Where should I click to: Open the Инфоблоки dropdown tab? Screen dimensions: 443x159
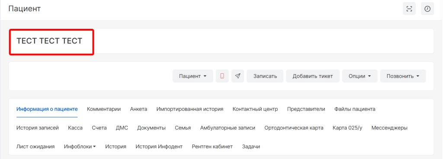click(x=80, y=147)
